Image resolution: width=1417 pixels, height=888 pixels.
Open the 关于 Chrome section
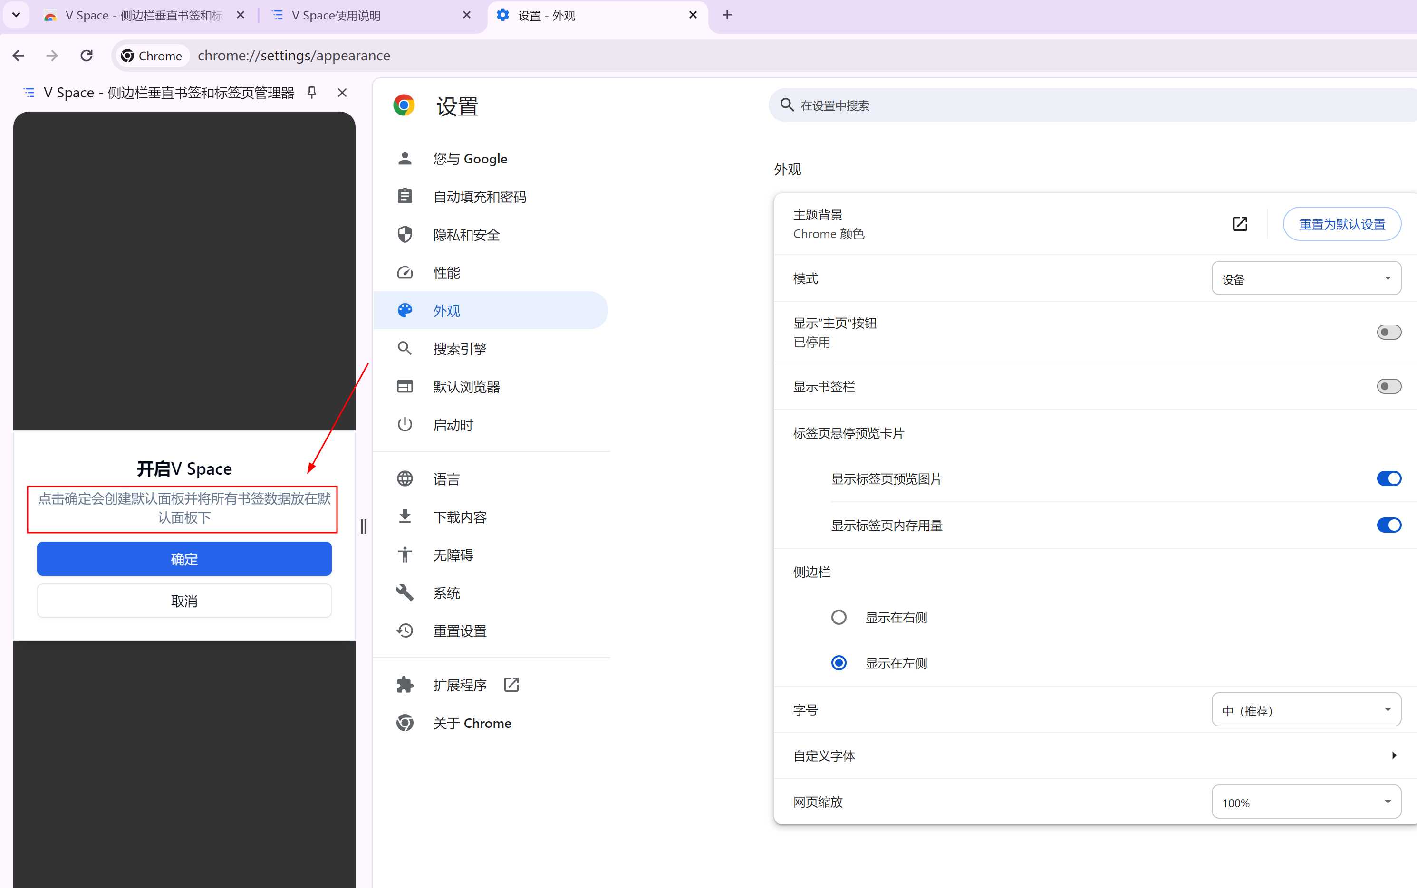(x=472, y=723)
